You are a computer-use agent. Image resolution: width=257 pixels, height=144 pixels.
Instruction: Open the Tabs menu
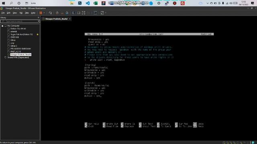pos(27,13)
